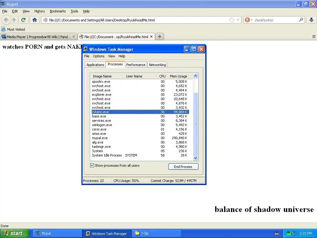
Task: Switch to Mypal taskbar button
Action: point(57,233)
